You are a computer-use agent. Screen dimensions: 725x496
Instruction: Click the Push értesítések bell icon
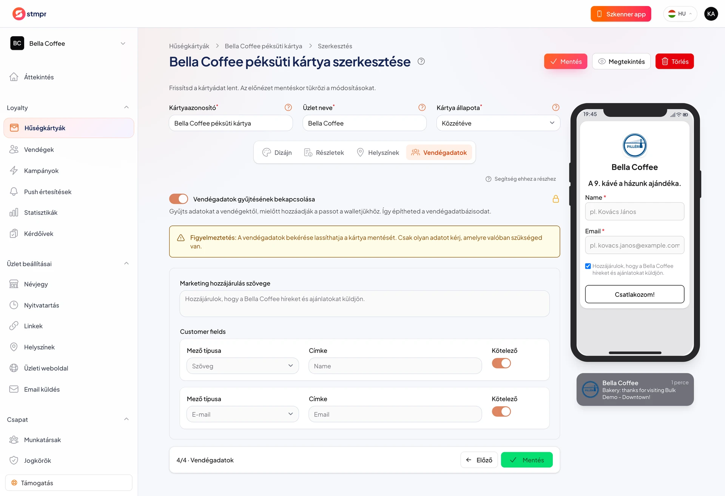coord(14,192)
